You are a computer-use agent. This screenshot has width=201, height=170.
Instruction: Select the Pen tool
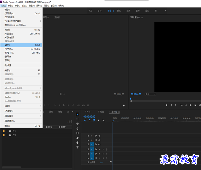pos(77,138)
